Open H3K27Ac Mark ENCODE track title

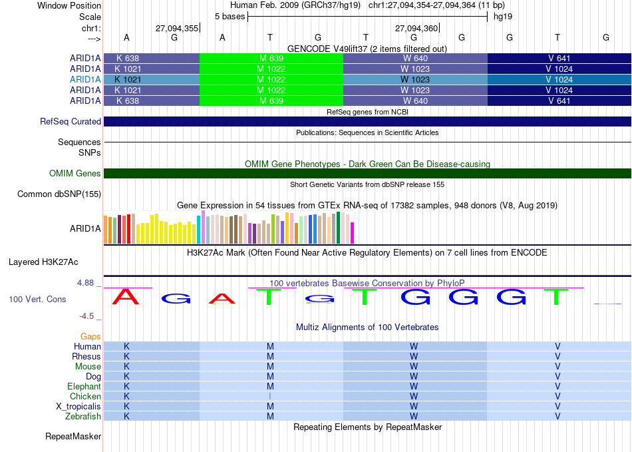(367, 253)
